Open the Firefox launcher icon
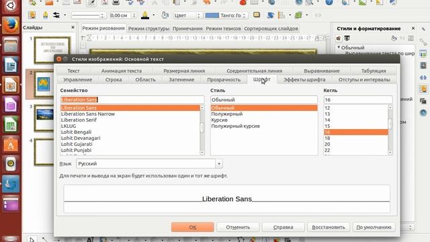 click(11, 26)
